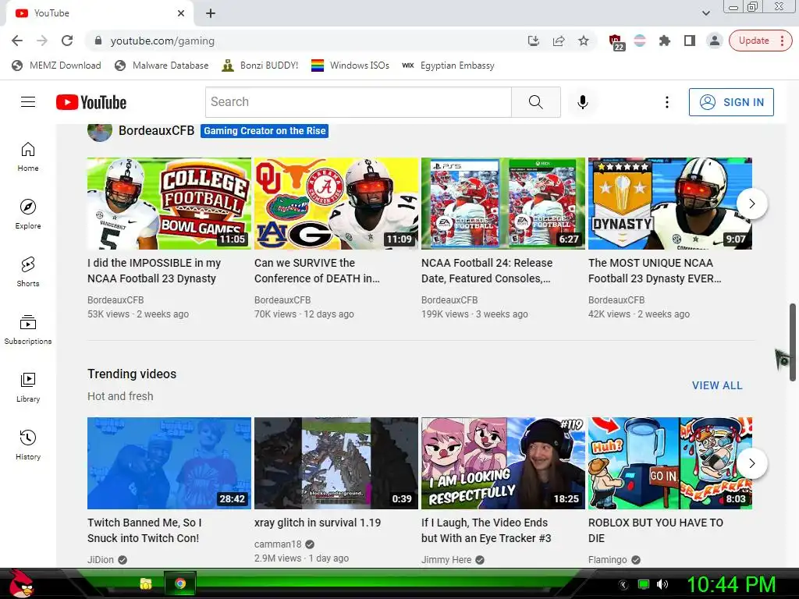Open Bonzi BUDDY! bookmark

pos(260,66)
